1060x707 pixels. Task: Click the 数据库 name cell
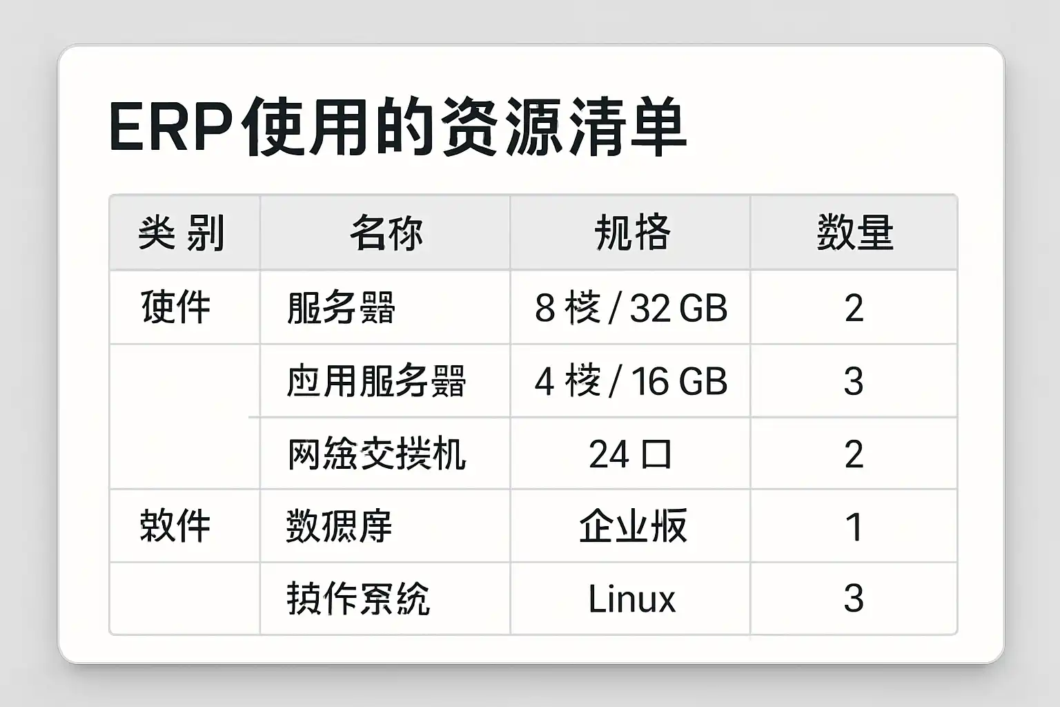tap(339, 526)
